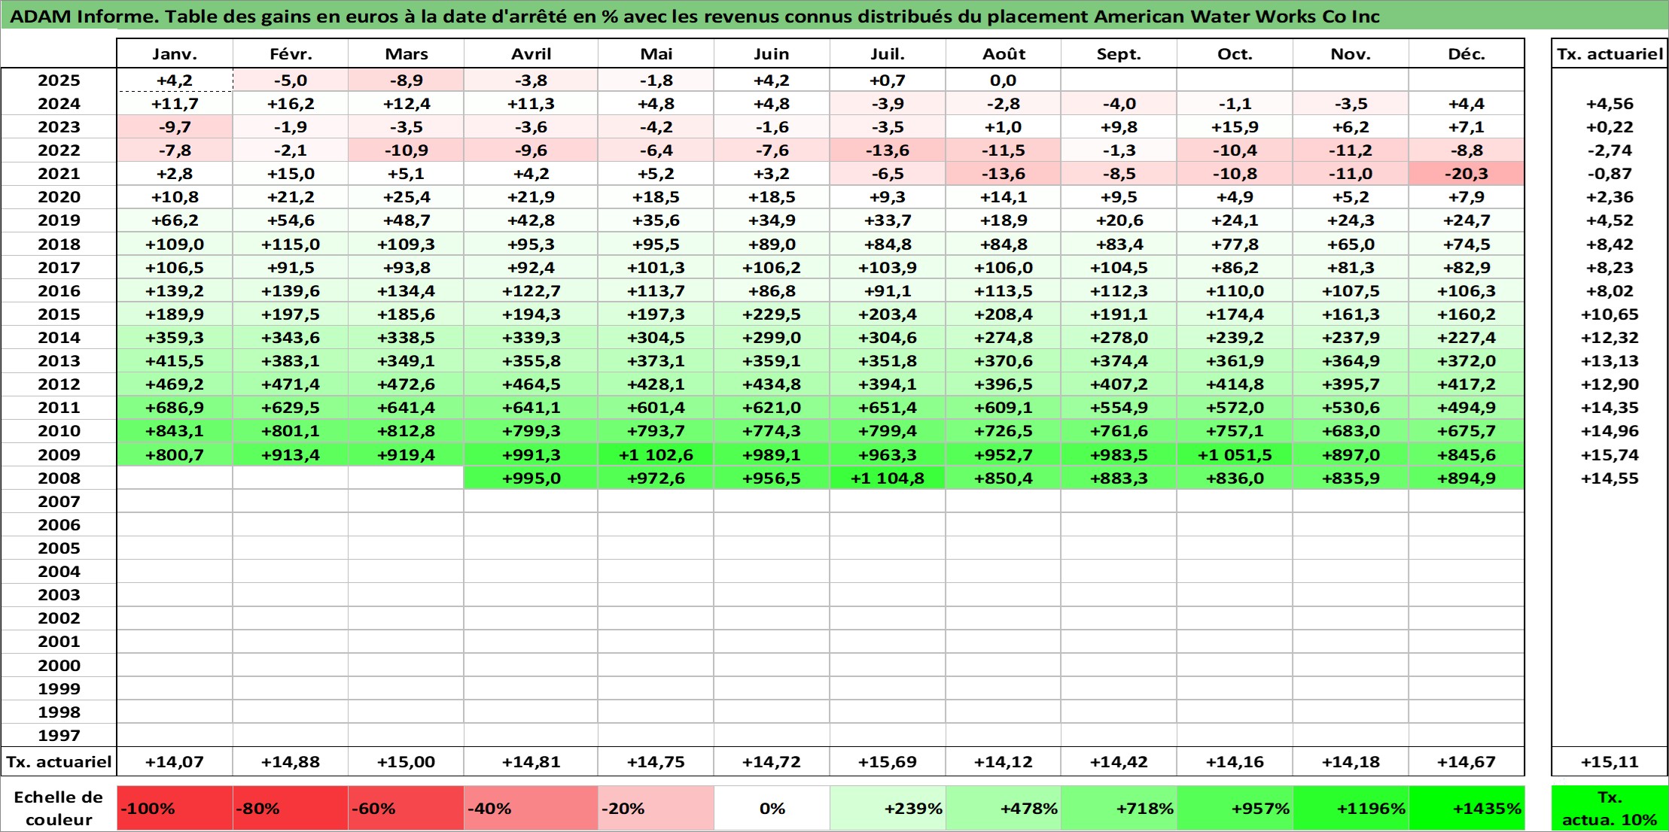Select the +15,9 cell in October 2023
Viewport: 1669px width, 832px height.
pos(1235,127)
